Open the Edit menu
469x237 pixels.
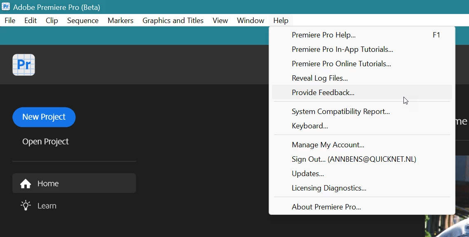(30, 21)
